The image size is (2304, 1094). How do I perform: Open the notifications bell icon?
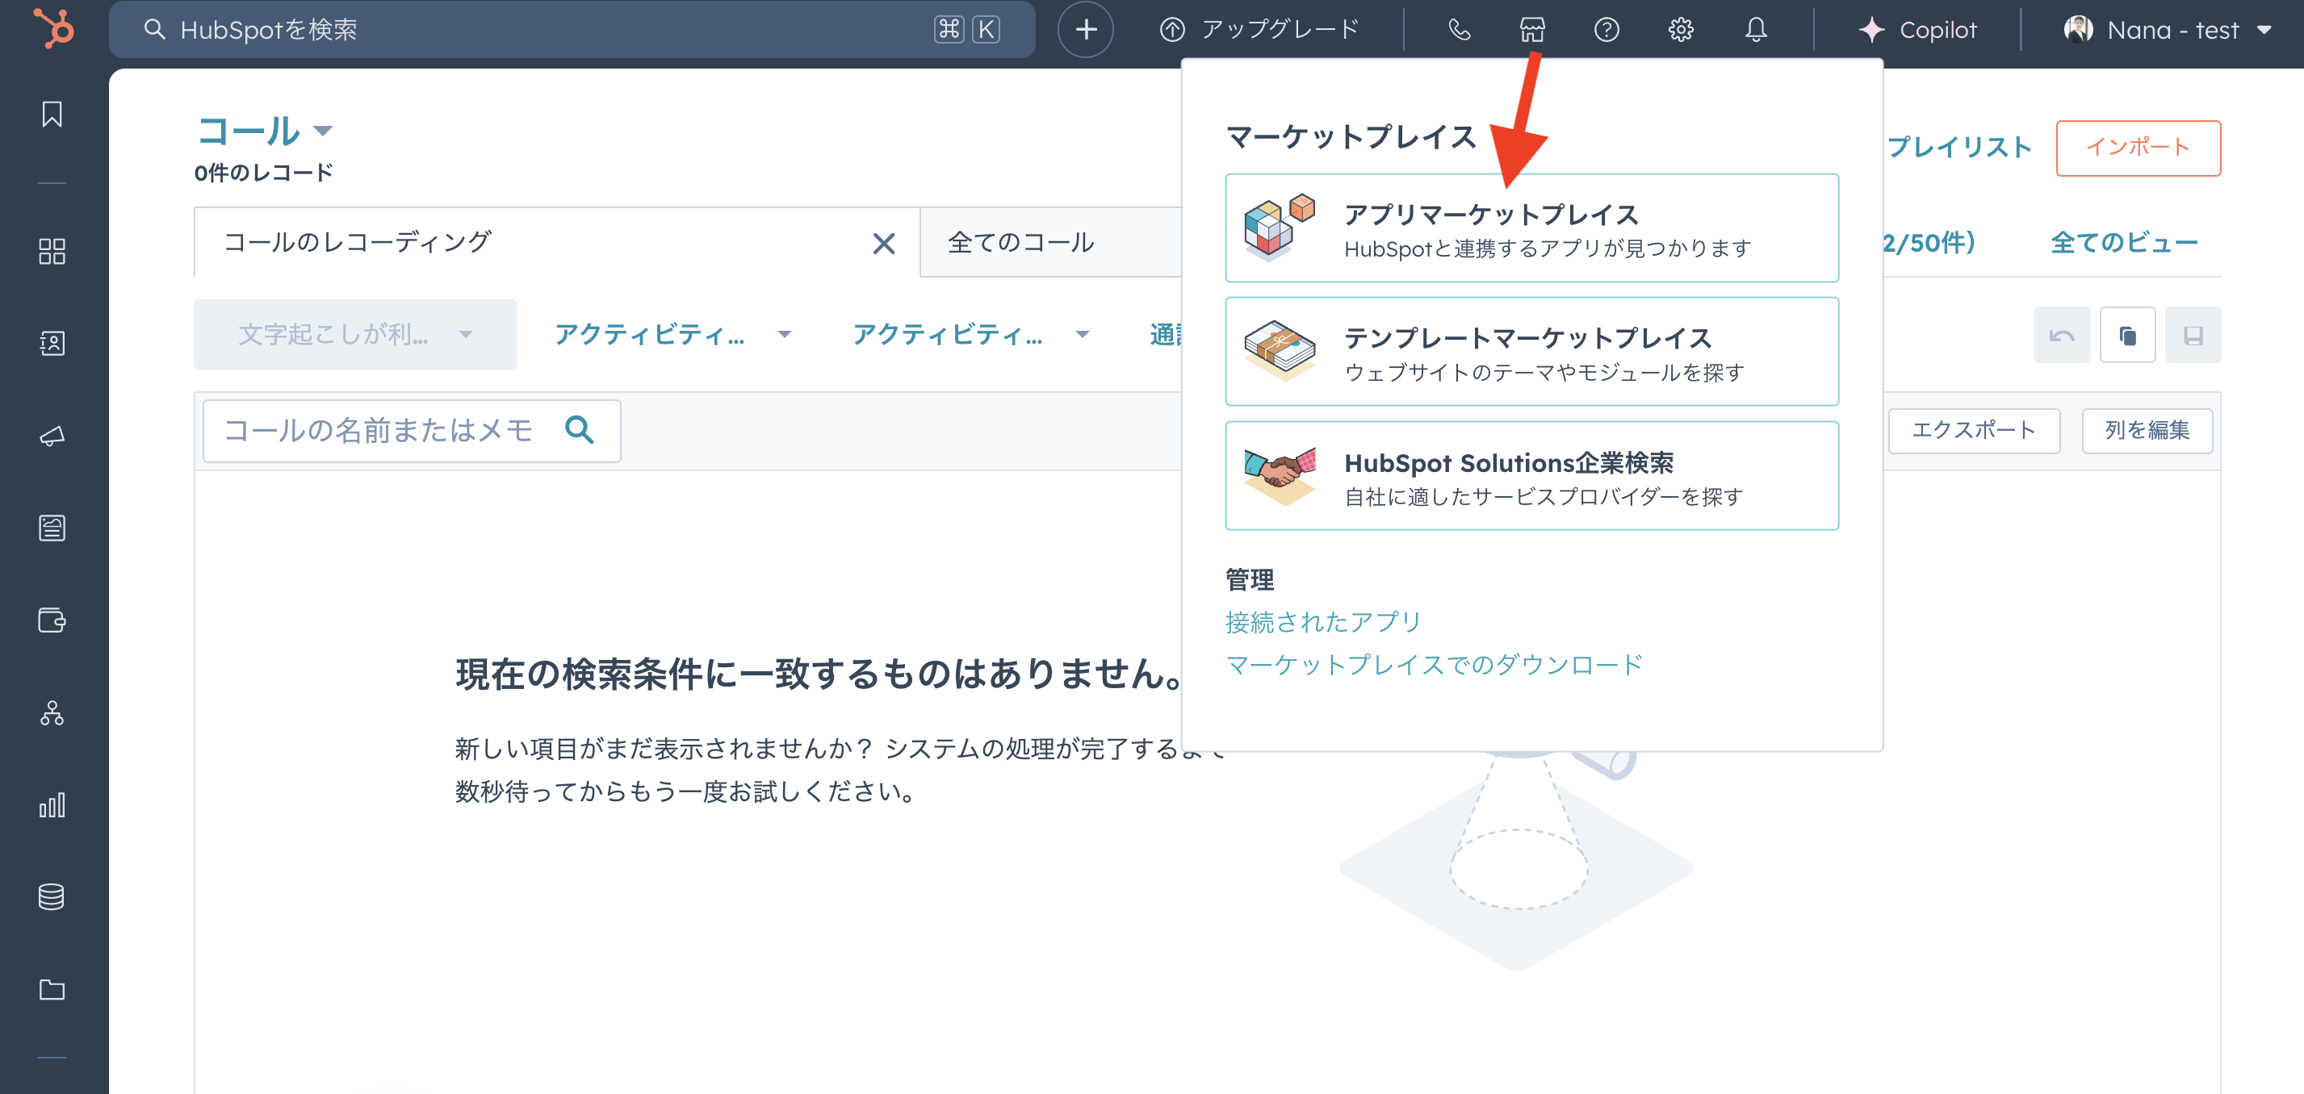1756,30
